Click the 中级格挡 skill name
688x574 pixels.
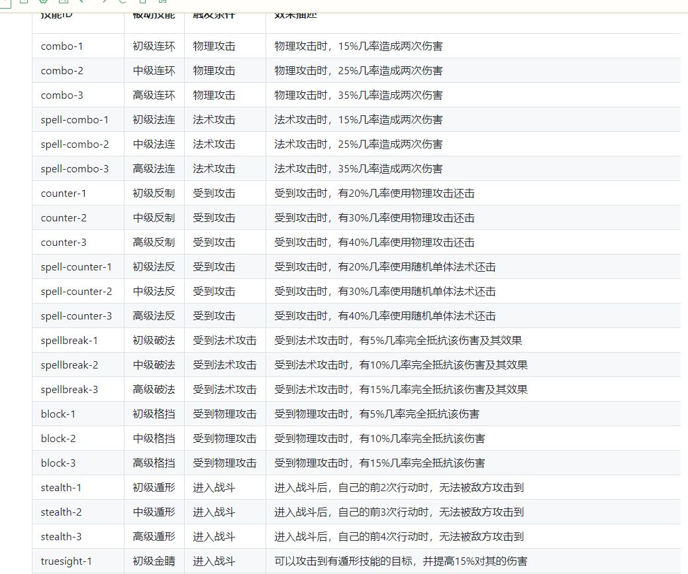click(x=154, y=438)
